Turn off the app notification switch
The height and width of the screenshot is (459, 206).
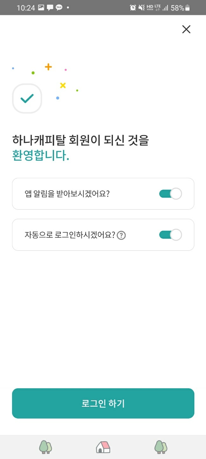[170, 194]
